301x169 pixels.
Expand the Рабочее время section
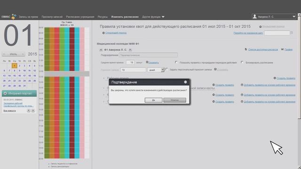click(104, 78)
